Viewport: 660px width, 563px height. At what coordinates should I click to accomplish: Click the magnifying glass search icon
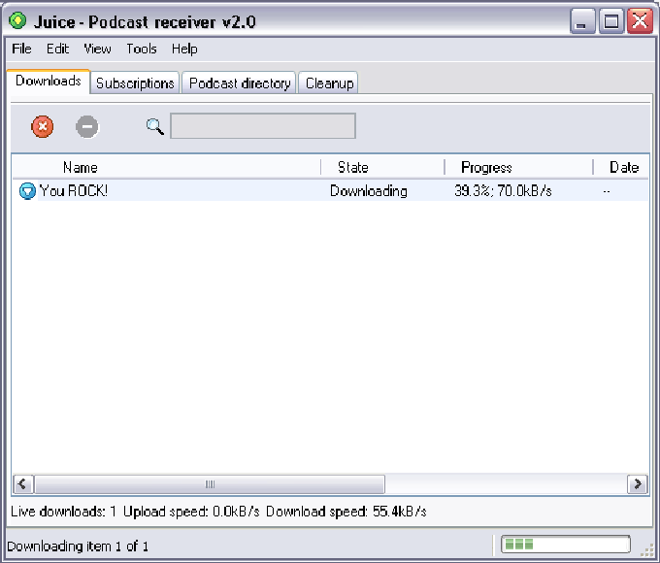click(x=155, y=126)
